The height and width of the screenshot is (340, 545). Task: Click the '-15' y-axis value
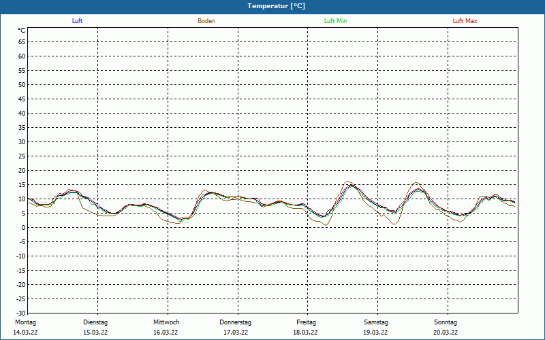click(x=20, y=271)
